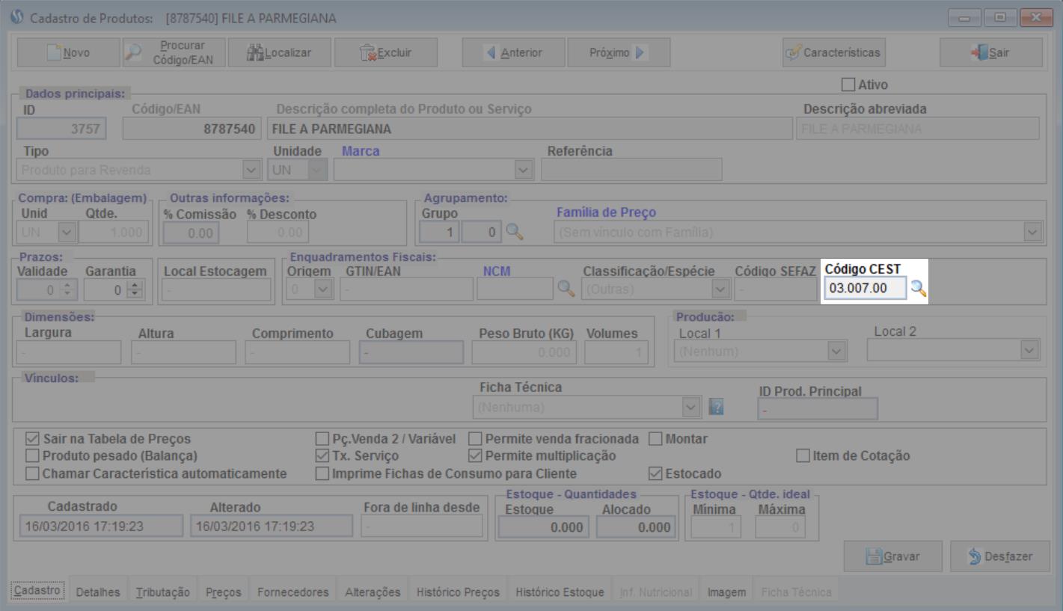Image resolution: width=1063 pixels, height=611 pixels.
Task: Open the Origem dropdown
Action: pyautogui.click(x=325, y=289)
